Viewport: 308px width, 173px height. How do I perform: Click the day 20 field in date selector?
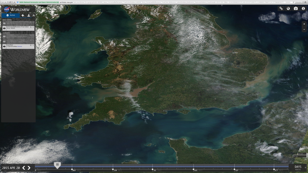[x=18, y=168]
